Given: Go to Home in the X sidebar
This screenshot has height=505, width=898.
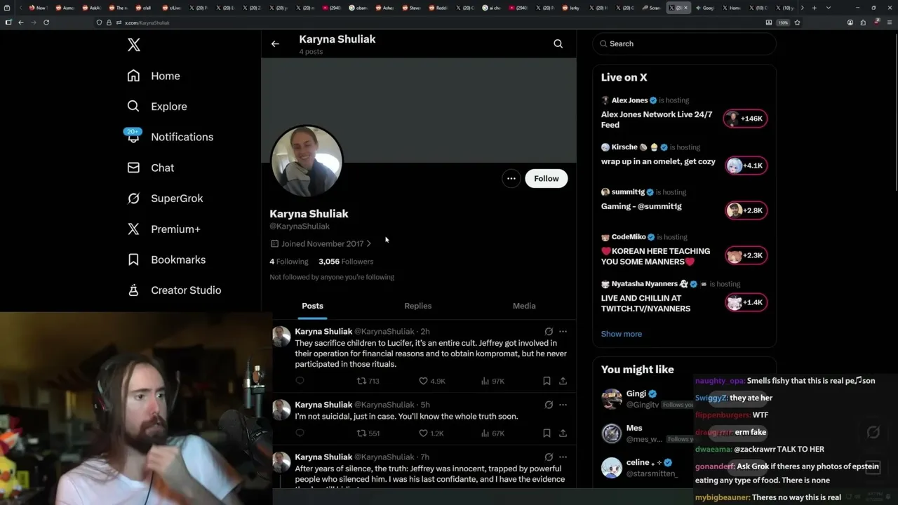Looking at the screenshot, I should 154,76.
